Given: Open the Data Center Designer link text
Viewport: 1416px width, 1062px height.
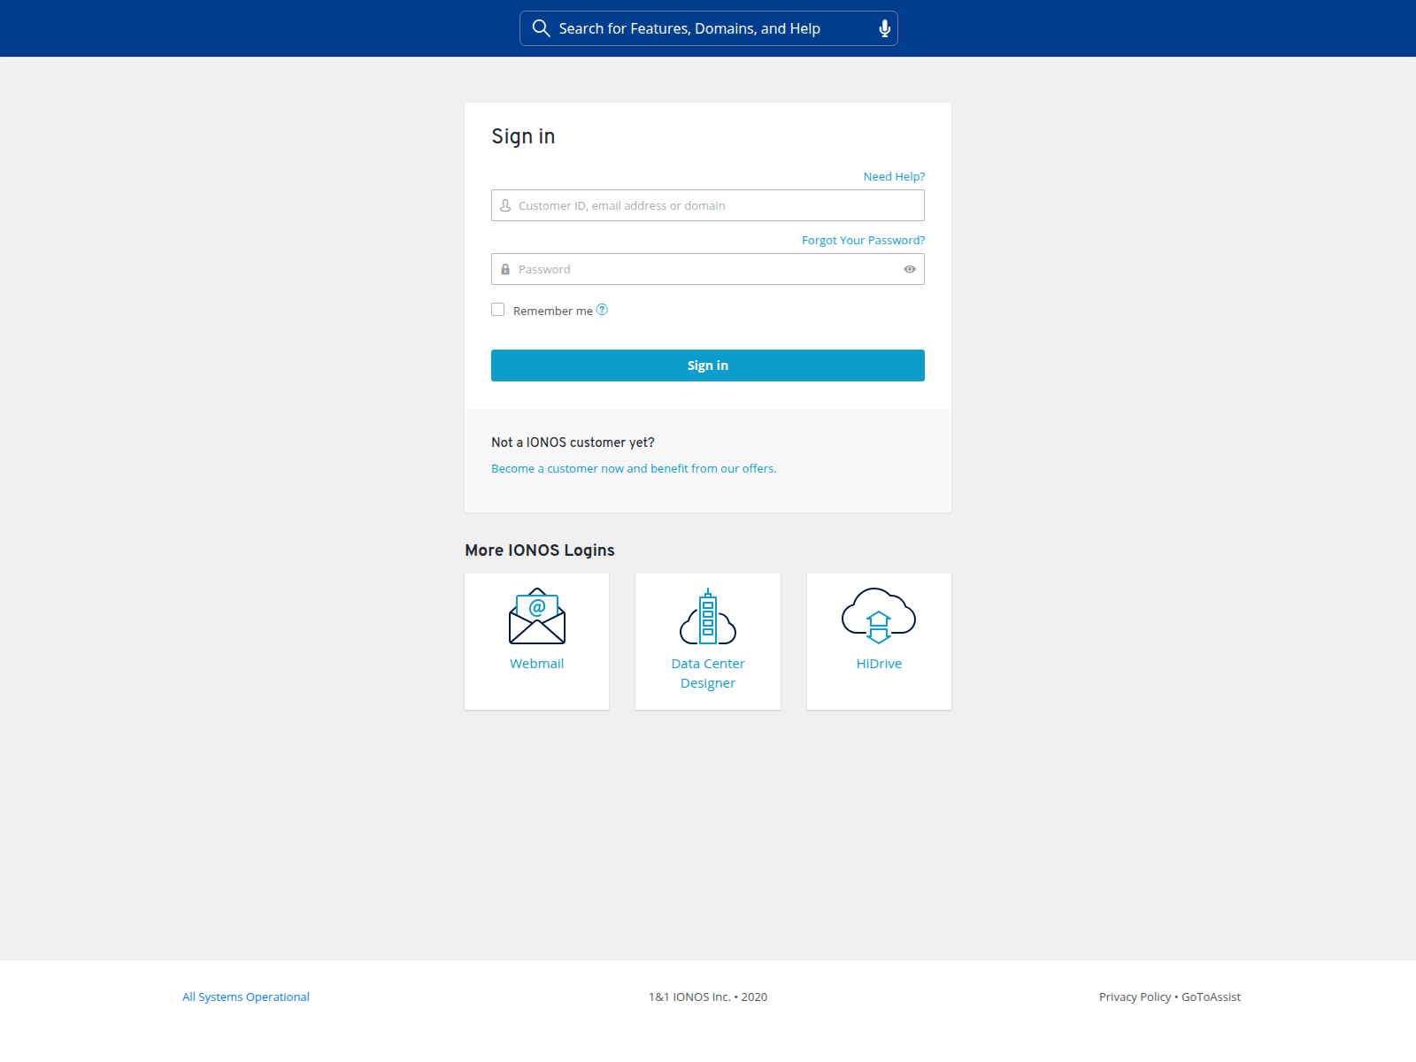Looking at the screenshot, I should [x=708, y=673].
